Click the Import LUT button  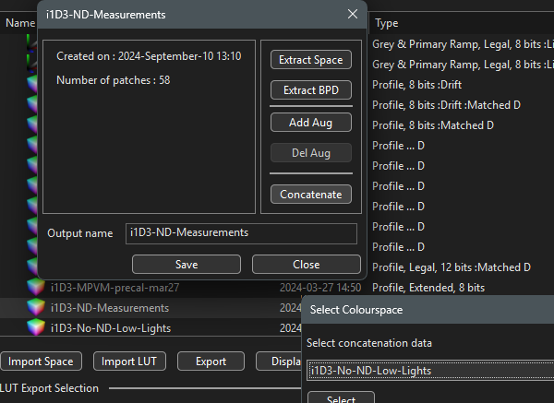(x=129, y=362)
